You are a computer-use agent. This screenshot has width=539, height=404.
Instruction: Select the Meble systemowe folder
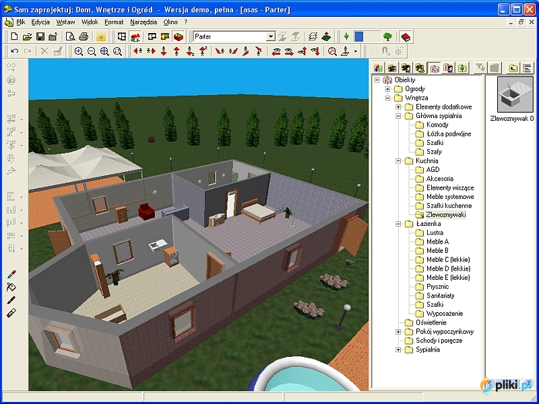point(450,196)
